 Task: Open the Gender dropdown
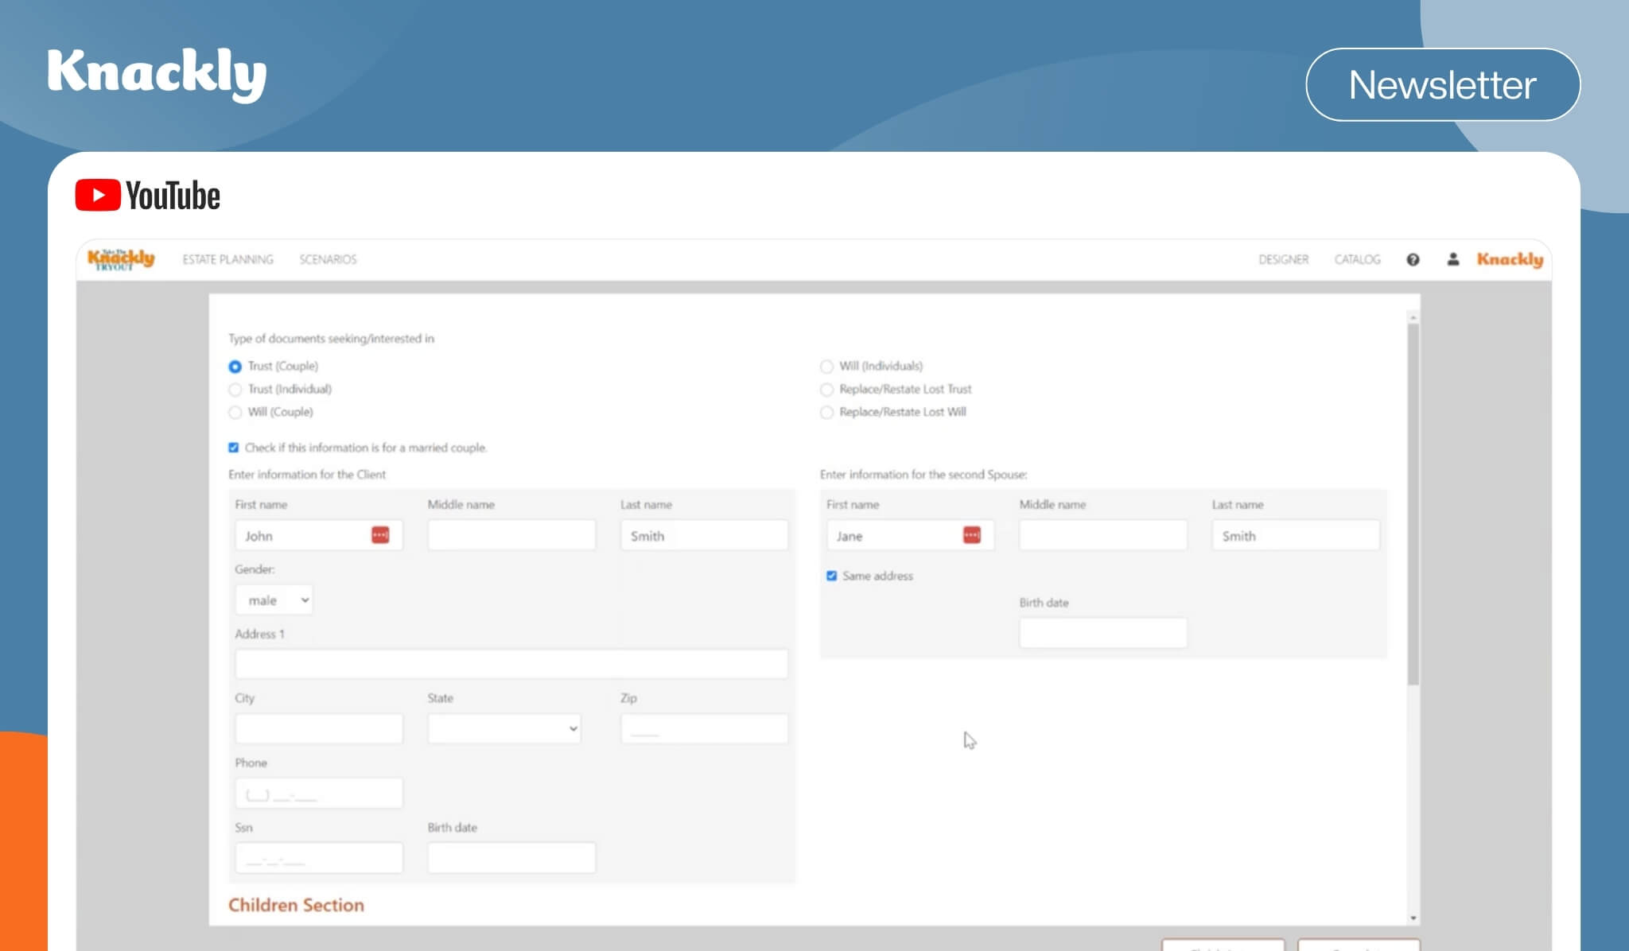click(274, 600)
